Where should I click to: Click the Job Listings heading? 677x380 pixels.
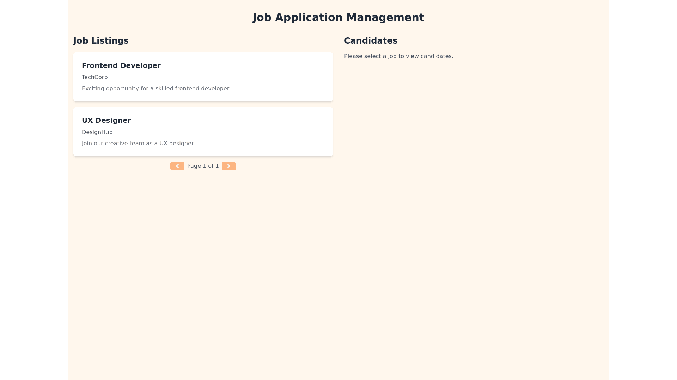pyautogui.click(x=100, y=41)
